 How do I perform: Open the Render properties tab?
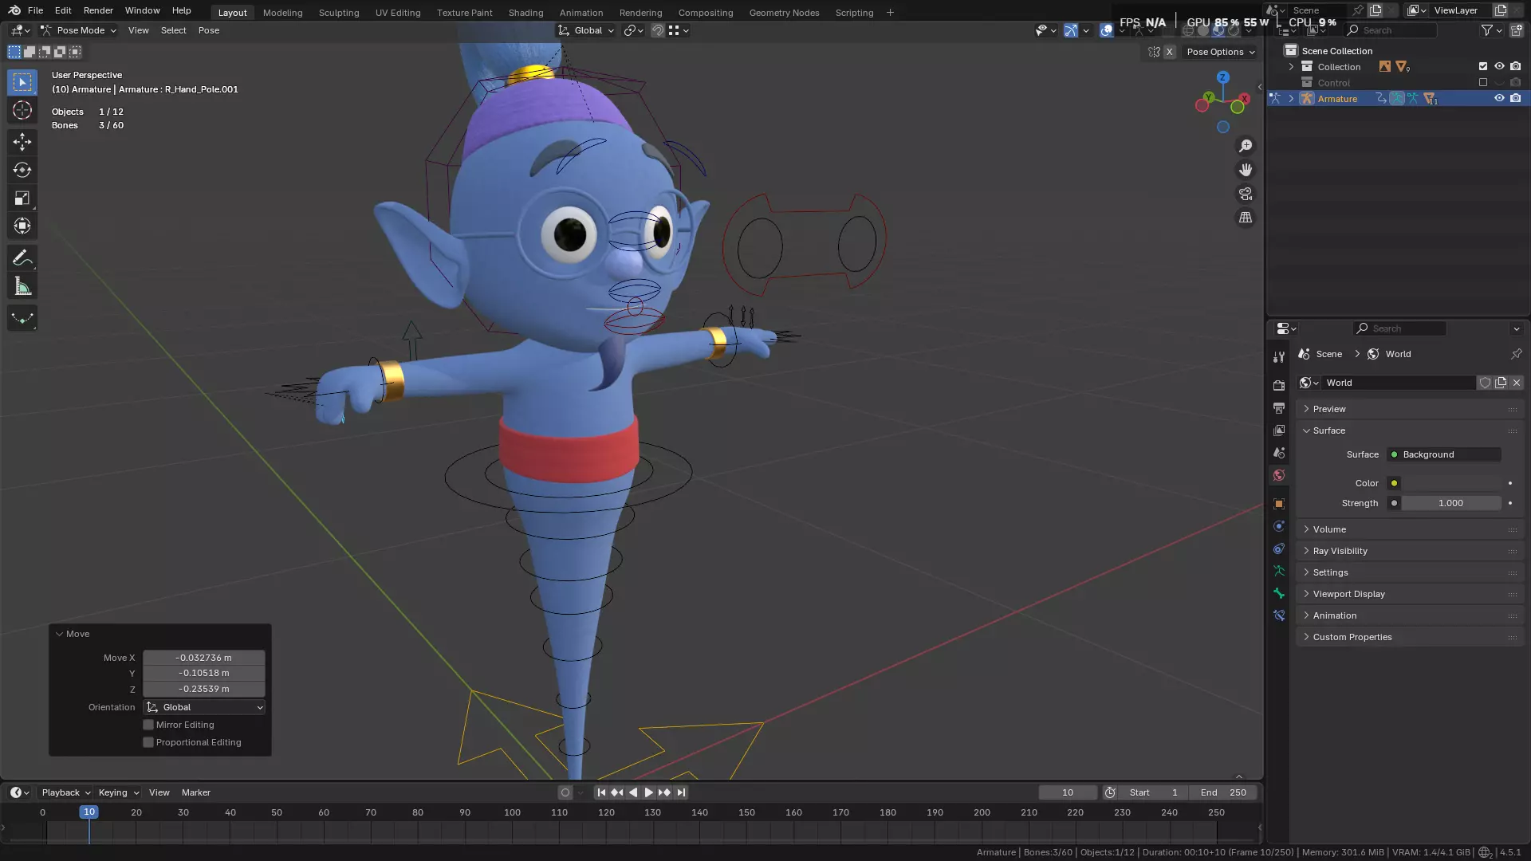(1279, 386)
